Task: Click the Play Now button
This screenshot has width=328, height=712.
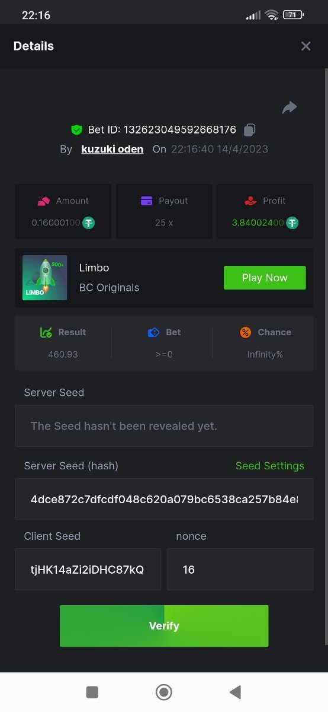Action: point(265,278)
